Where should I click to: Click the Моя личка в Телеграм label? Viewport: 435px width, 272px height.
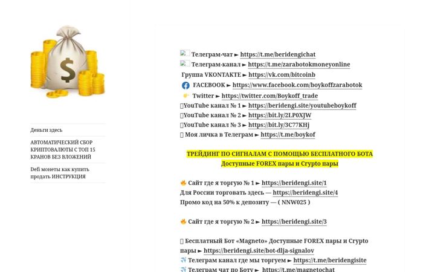219,135
